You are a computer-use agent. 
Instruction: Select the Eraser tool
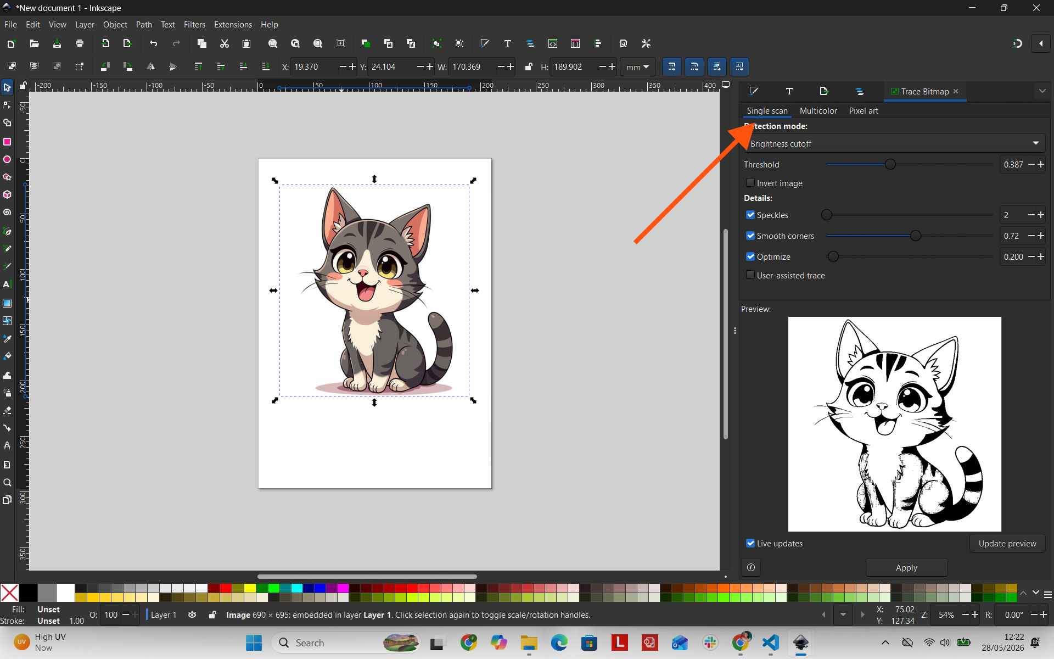[x=7, y=410]
